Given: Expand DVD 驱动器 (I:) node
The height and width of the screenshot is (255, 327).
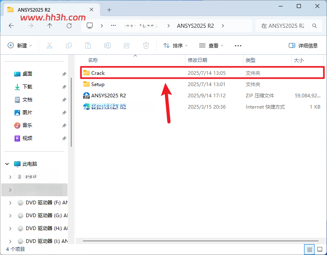Looking at the screenshot, I should [x=10, y=241].
